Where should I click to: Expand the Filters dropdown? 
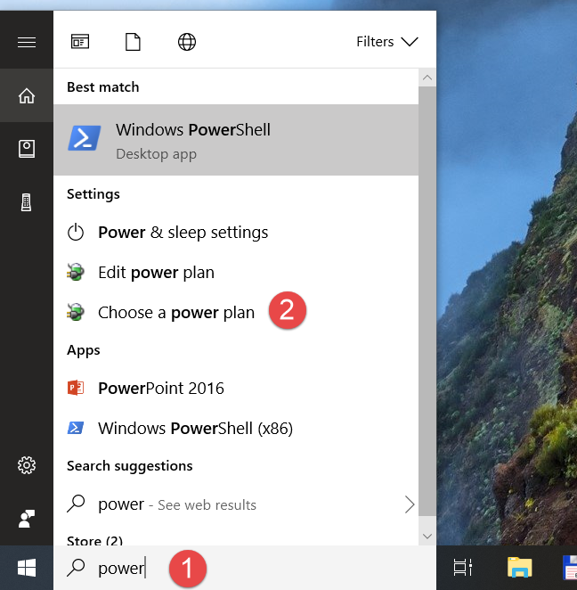[x=386, y=42]
